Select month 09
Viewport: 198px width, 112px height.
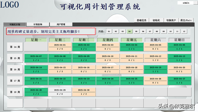point(164,31)
